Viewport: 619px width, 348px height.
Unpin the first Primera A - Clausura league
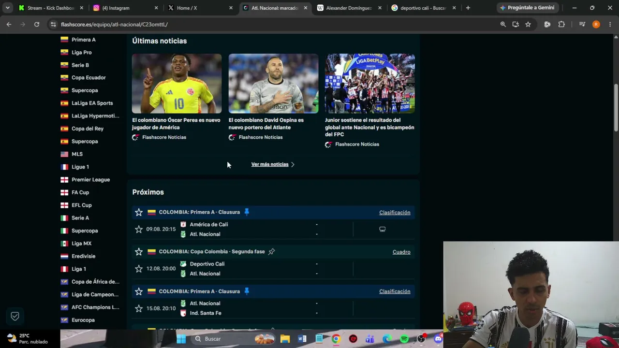247,212
